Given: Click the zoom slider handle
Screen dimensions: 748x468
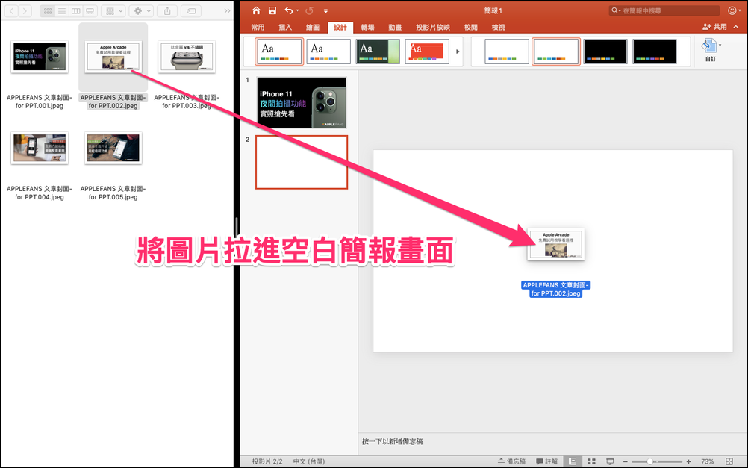Looking at the screenshot, I should coord(649,461).
